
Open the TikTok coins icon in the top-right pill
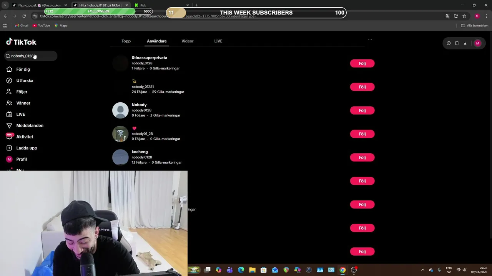[x=449, y=43]
